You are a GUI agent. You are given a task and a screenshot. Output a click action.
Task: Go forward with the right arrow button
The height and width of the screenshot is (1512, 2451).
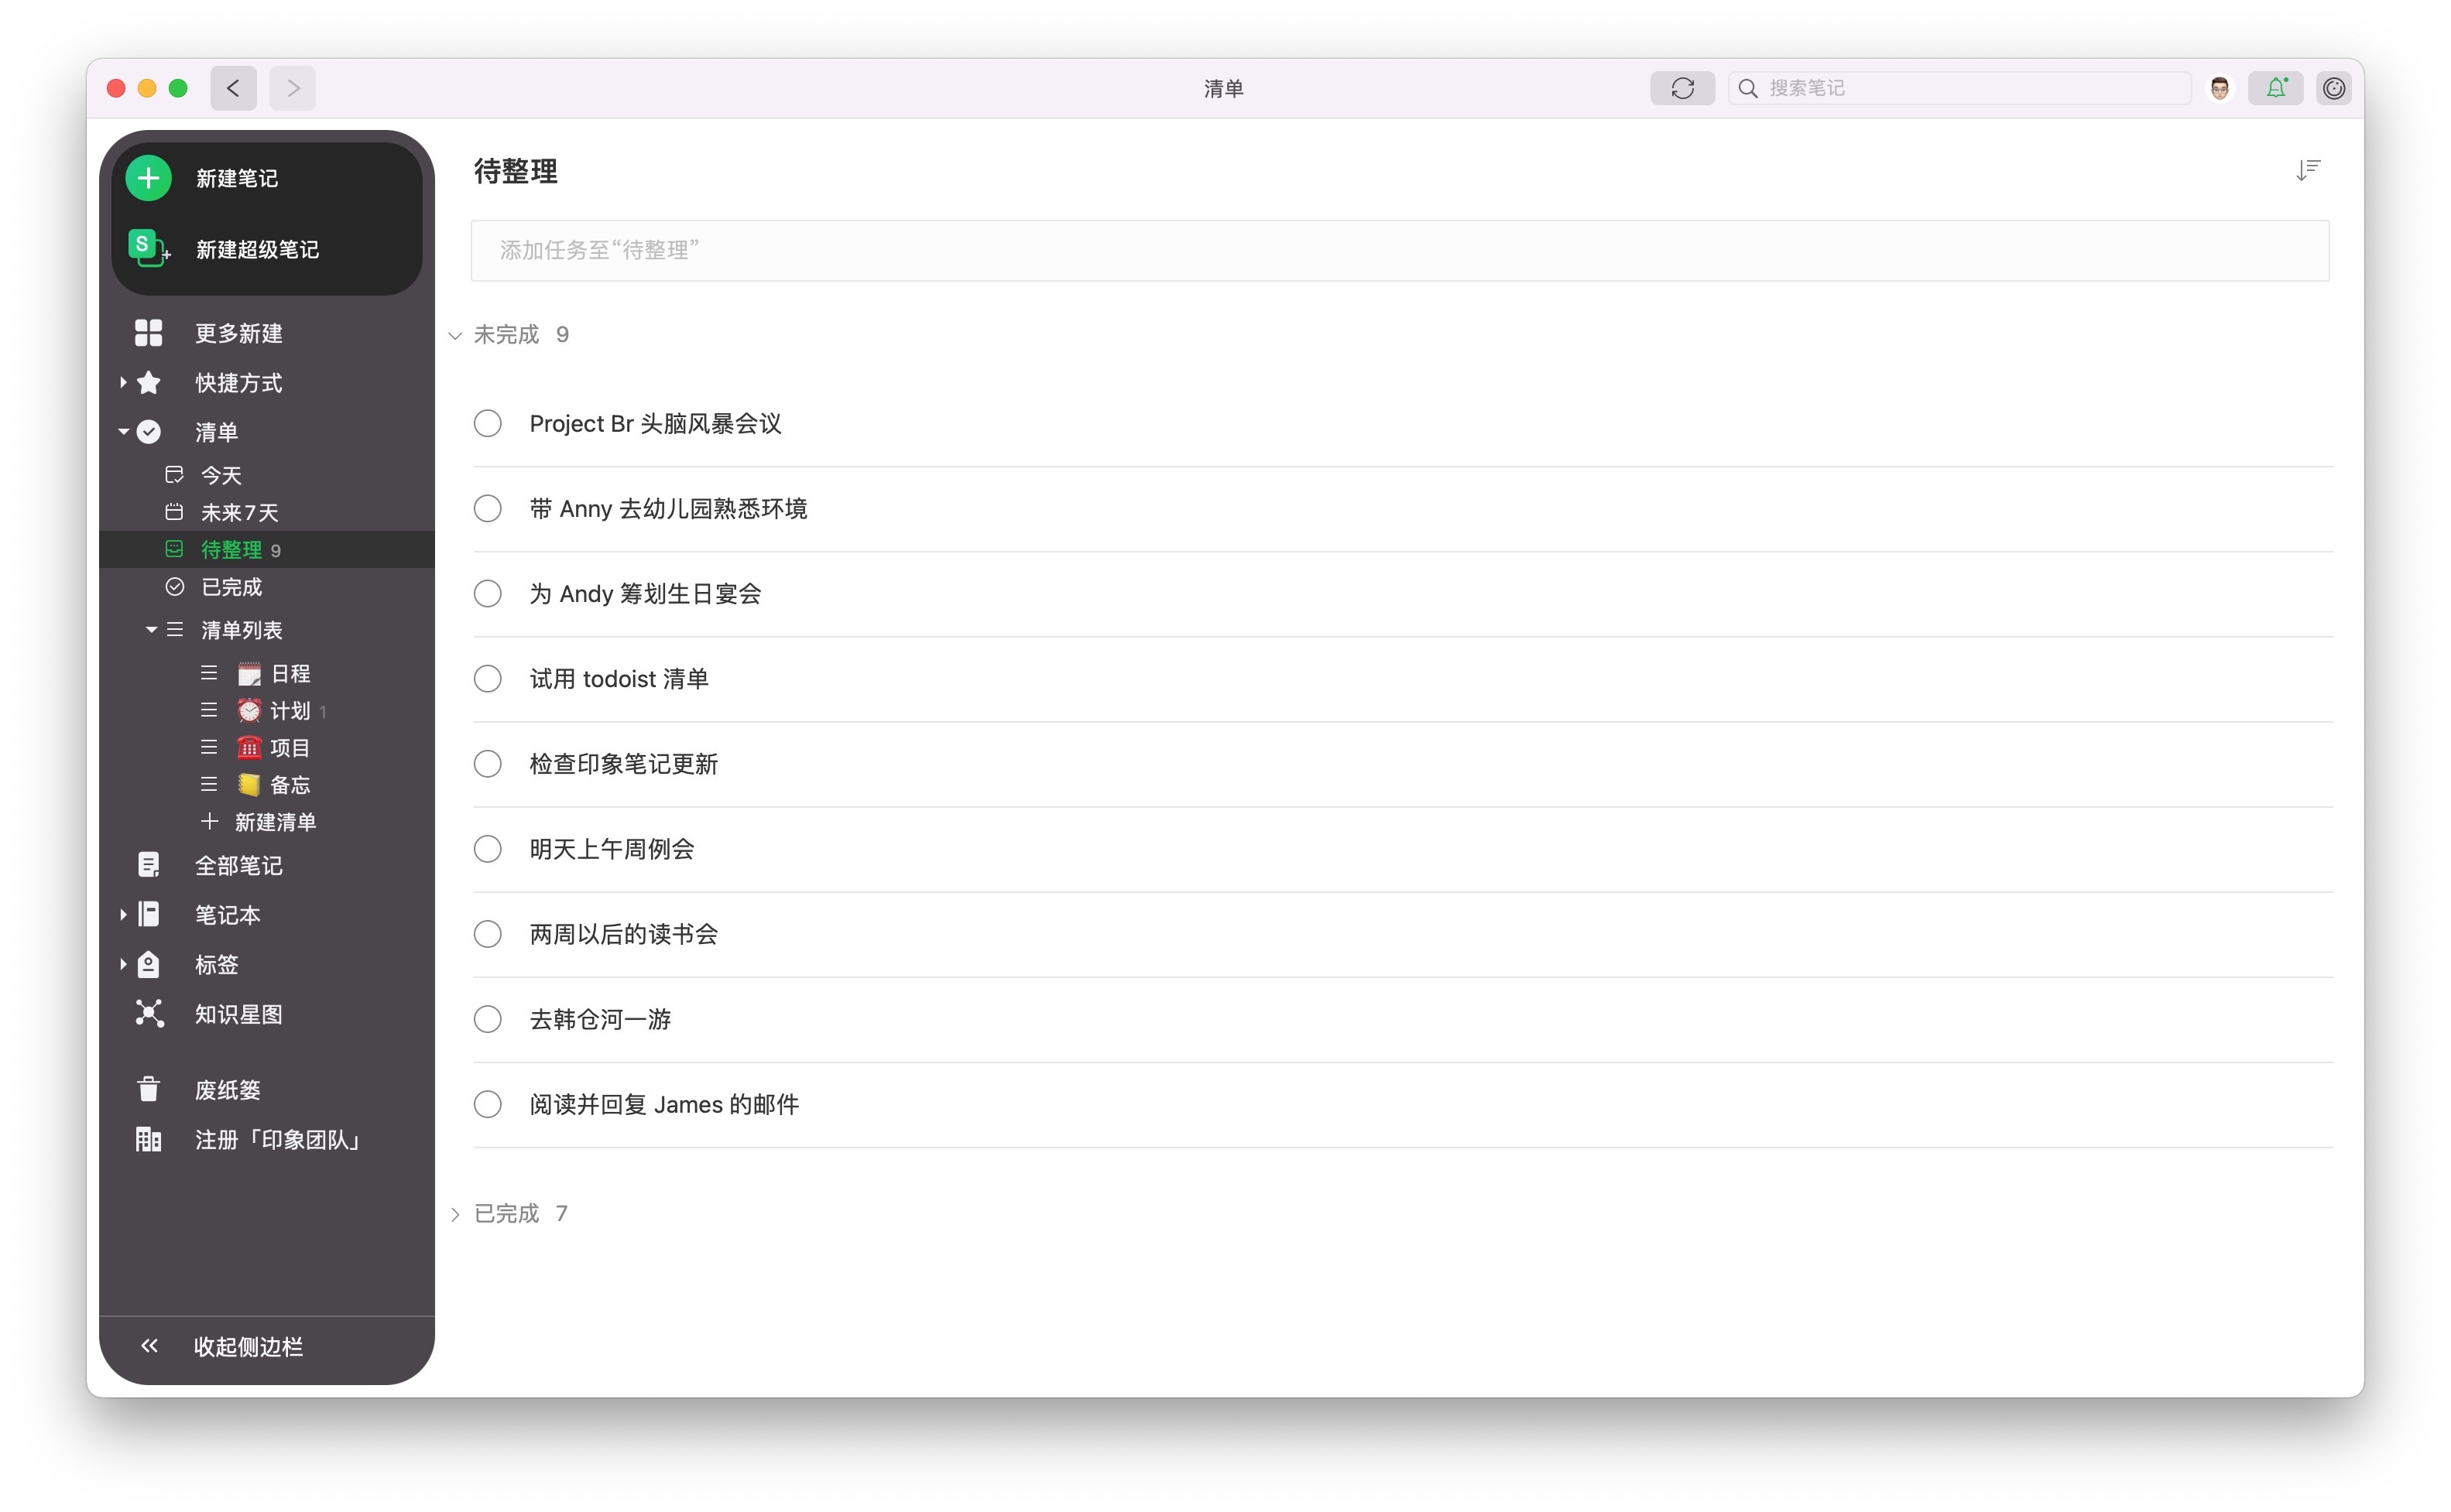292,88
